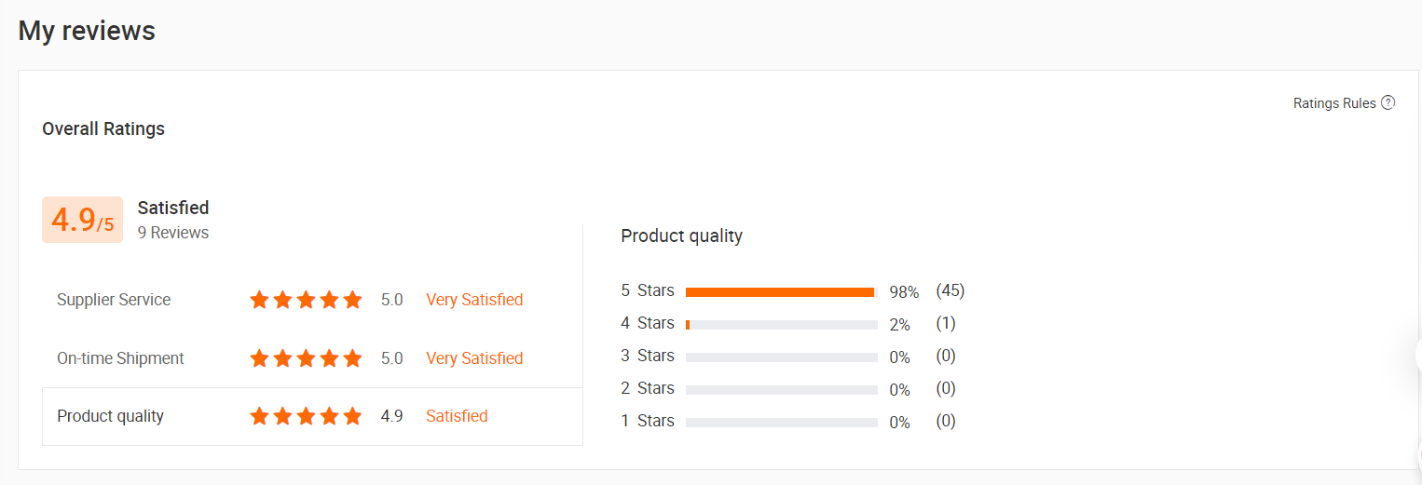Click the Satisfied label beside Product quality score
The height and width of the screenshot is (485, 1422).
point(457,416)
